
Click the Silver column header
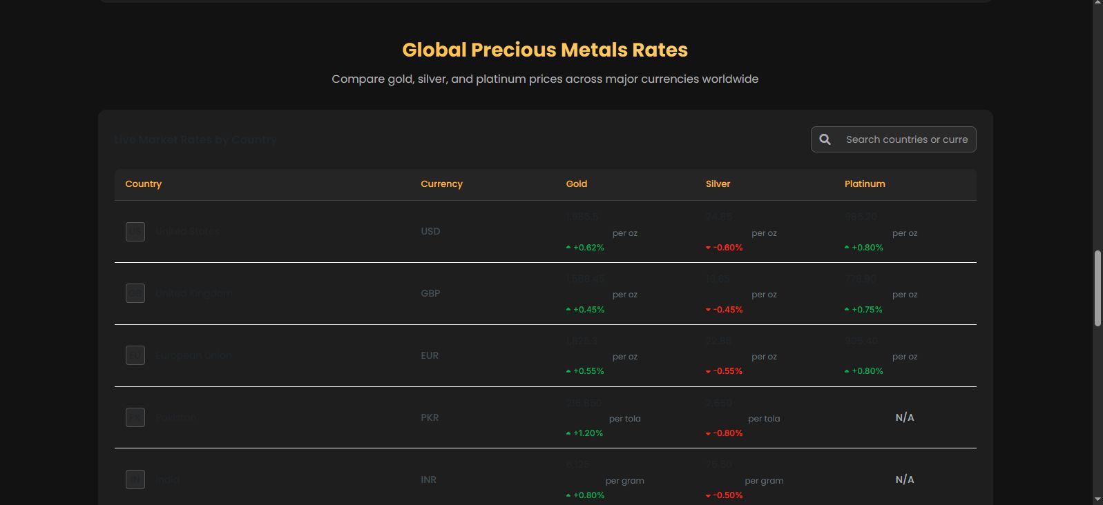tap(718, 184)
